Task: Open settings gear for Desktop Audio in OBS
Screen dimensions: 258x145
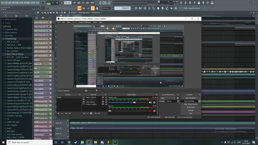Action: 154,102
